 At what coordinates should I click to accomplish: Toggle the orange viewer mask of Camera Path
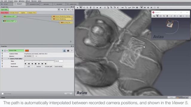(x=27, y=51)
